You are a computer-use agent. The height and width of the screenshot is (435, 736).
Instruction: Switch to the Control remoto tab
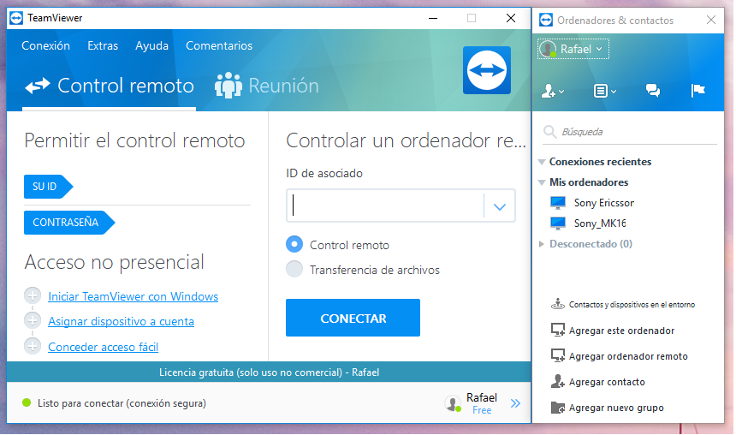[110, 86]
